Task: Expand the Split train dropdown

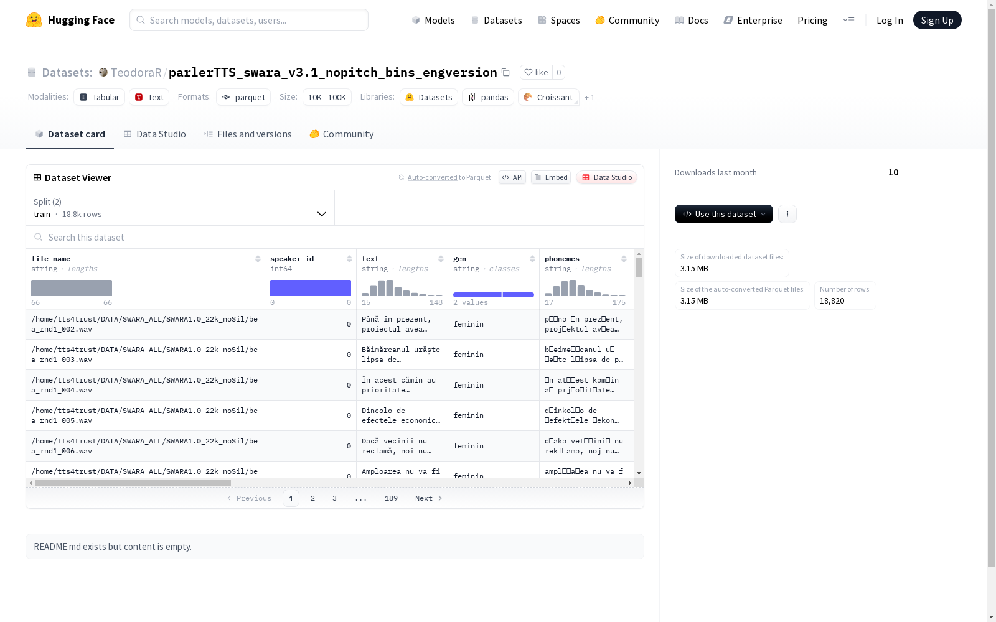Action: [180, 208]
